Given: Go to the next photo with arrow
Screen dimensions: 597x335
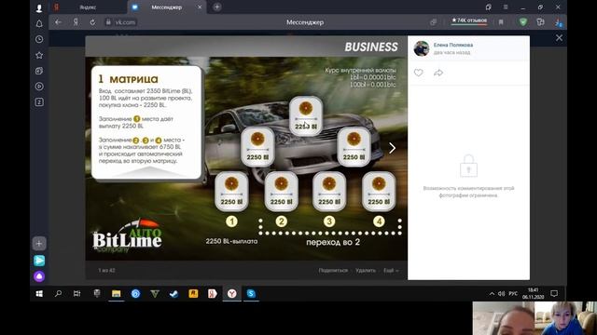Looking at the screenshot, I should 392,148.
